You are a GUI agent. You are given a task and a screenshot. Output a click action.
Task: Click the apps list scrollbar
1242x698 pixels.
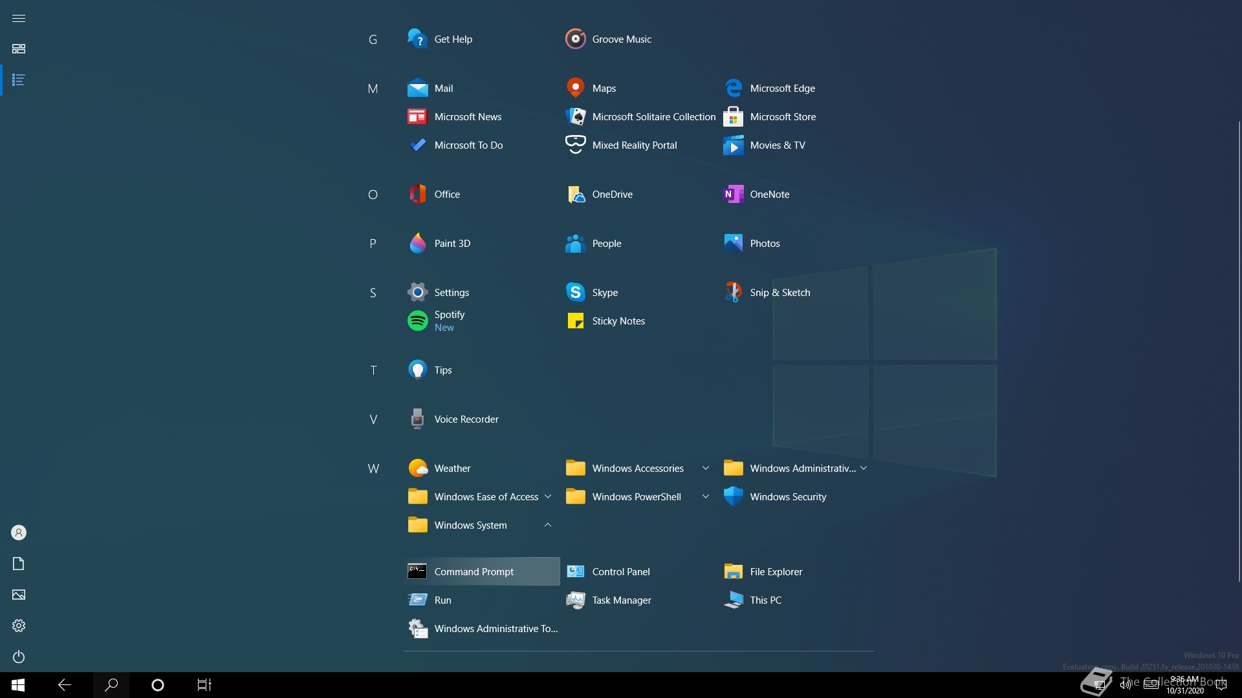1239,351
